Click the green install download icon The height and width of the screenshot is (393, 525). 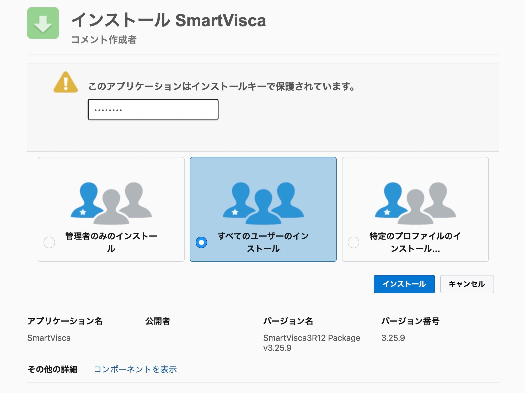(x=43, y=23)
